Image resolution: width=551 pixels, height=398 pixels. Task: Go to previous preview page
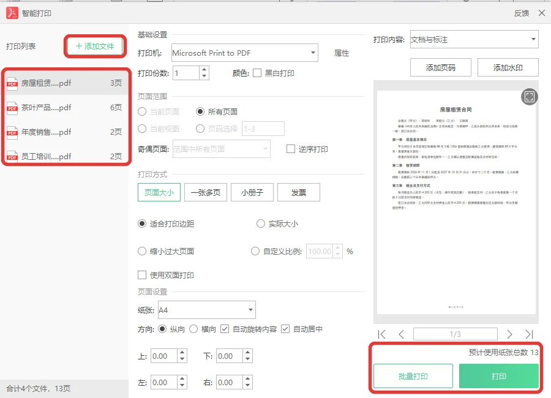pyautogui.click(x=401, y=334)
